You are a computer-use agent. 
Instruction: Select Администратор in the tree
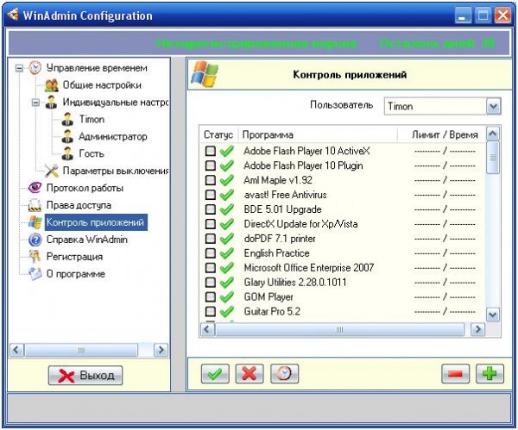(x=112, y=136)
